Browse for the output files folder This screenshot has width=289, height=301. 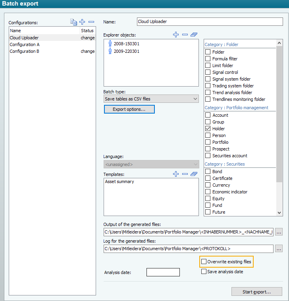coord(279,232)
